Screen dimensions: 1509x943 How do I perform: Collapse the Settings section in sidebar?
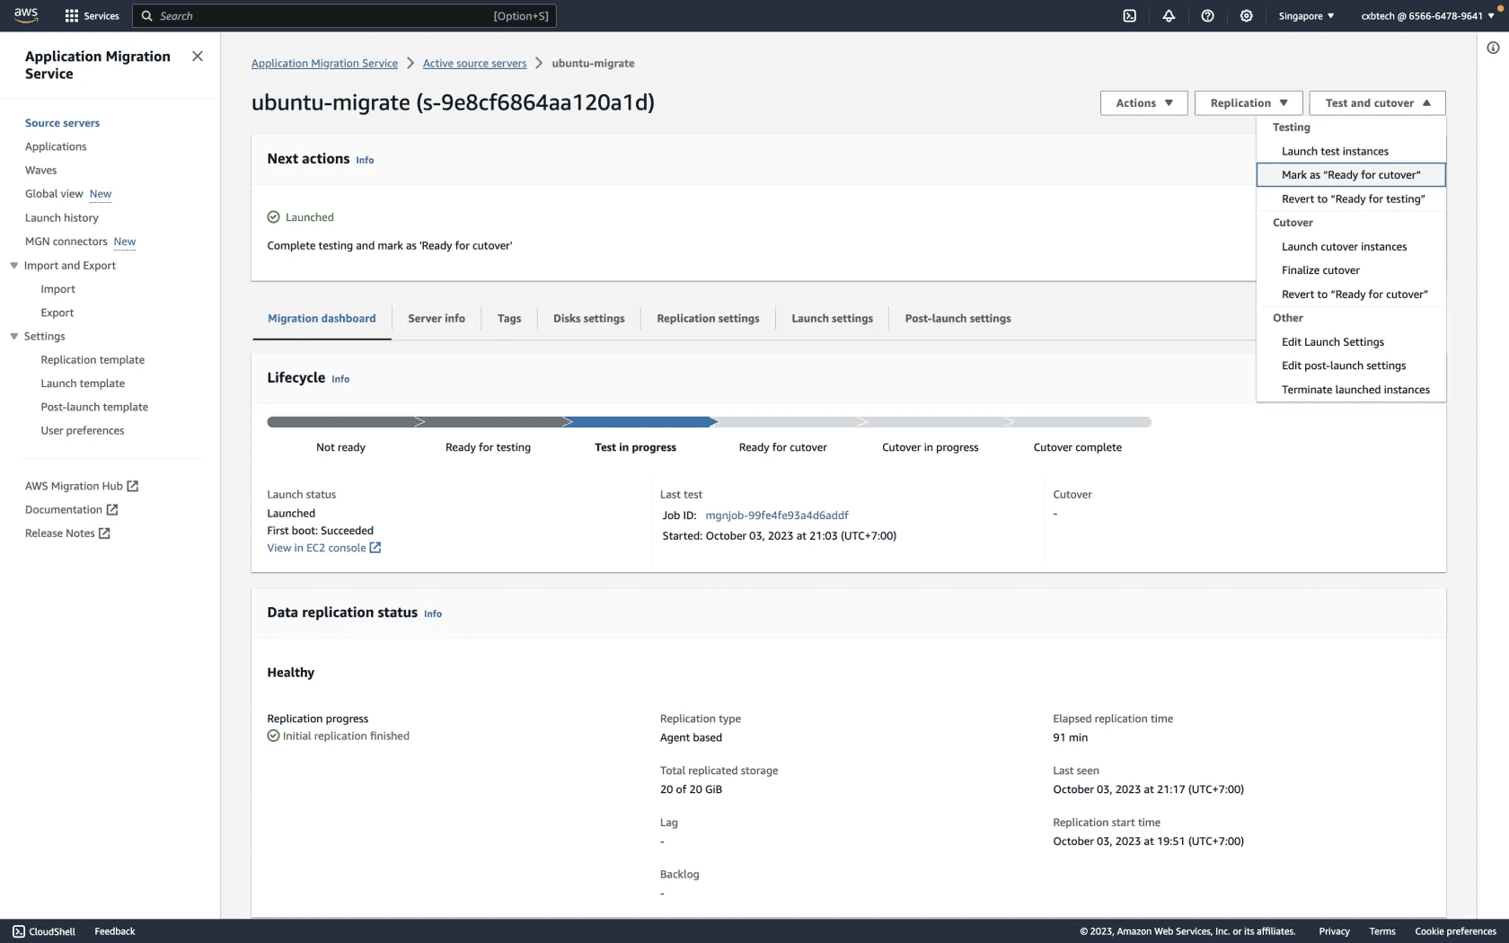point(14,337)
